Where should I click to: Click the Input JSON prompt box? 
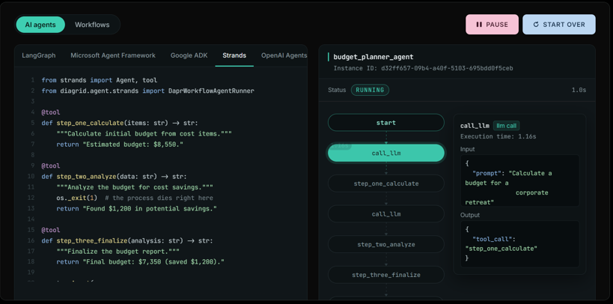520,180
